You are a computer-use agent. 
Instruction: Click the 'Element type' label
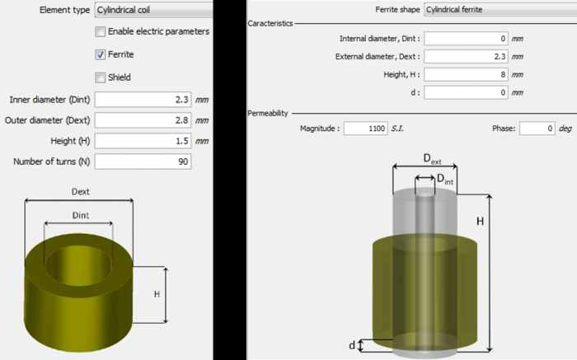[65, 10]
